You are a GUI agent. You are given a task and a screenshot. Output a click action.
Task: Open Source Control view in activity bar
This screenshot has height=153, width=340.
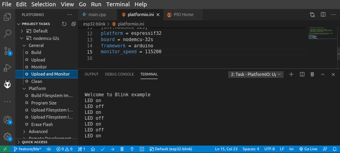tap(7, 51)
